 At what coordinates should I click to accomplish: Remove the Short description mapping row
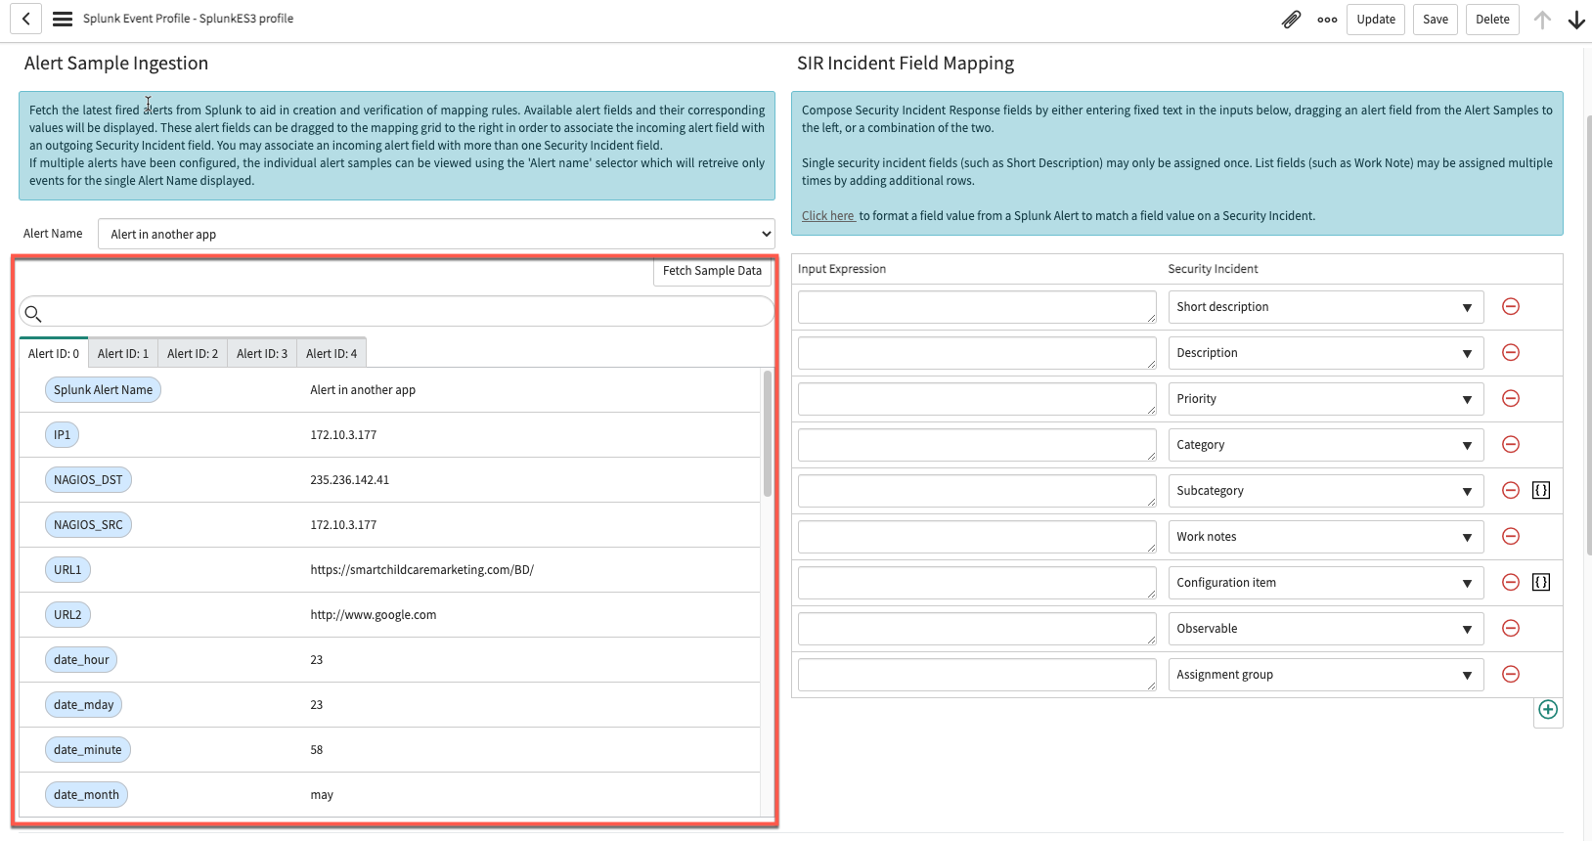1511,307
